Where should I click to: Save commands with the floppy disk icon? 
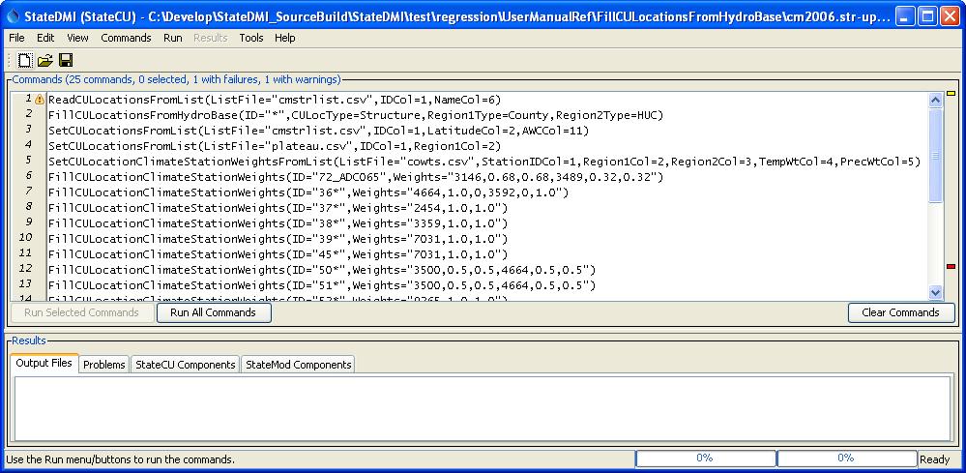(66, 60)
